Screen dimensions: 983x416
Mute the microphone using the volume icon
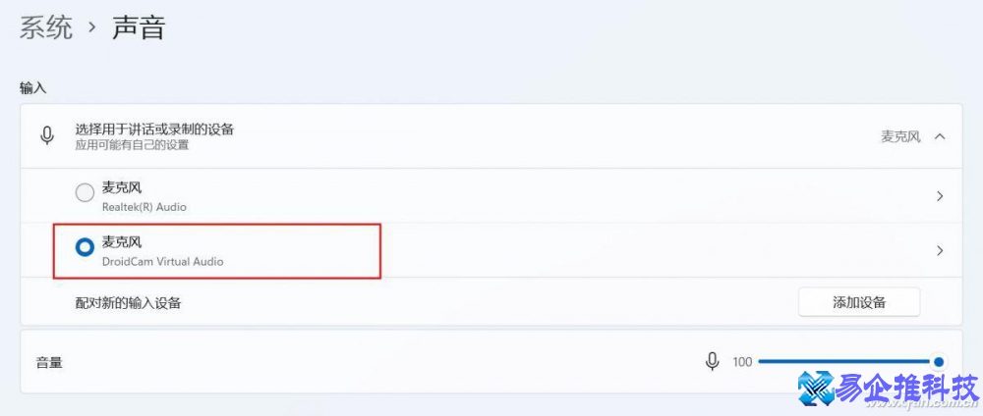(713, 362)
